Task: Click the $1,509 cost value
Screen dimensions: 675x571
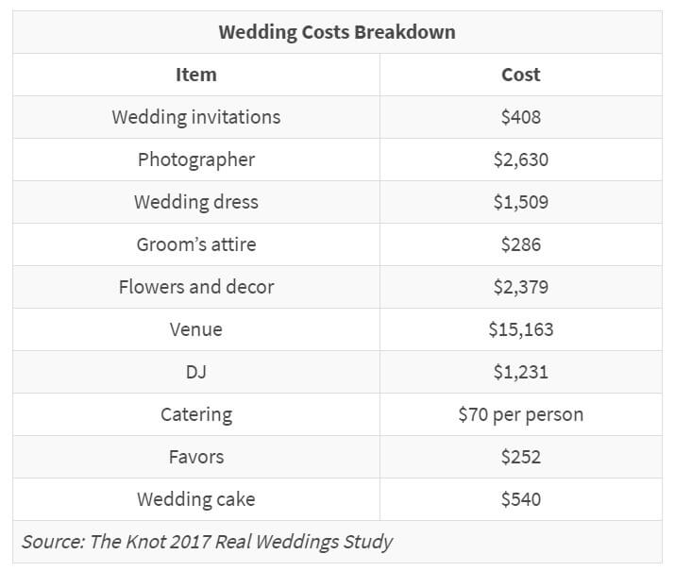Action: coord(521,202)
